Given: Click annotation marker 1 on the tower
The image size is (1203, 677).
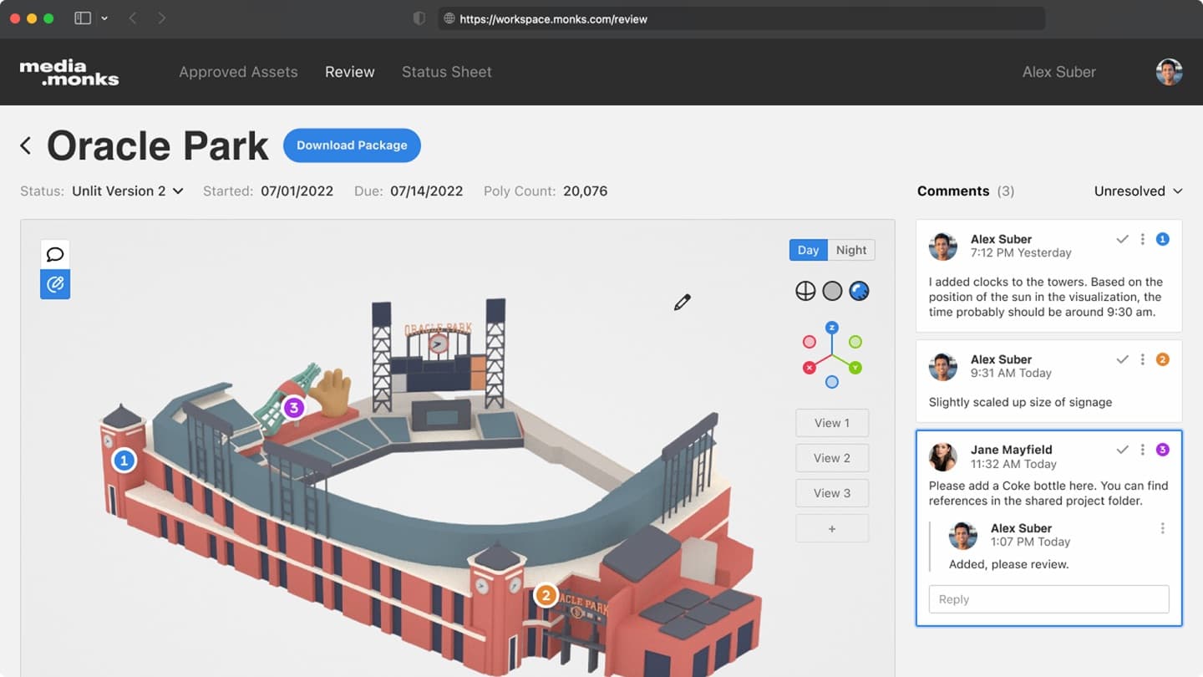Looking at the screenshot, I should [124, 460].
